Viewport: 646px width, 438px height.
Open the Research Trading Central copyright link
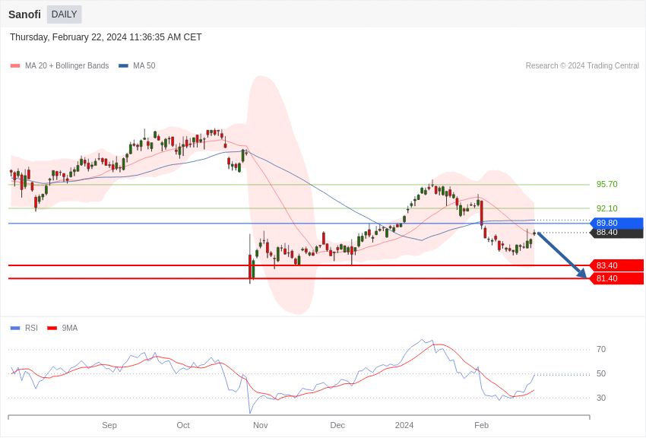[x=582, y=66]
